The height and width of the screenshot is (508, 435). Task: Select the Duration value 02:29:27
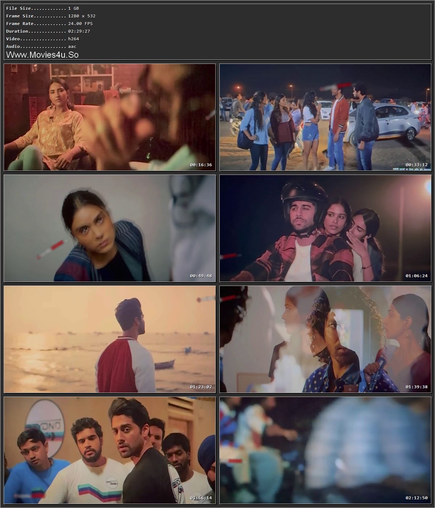point(79,31)
